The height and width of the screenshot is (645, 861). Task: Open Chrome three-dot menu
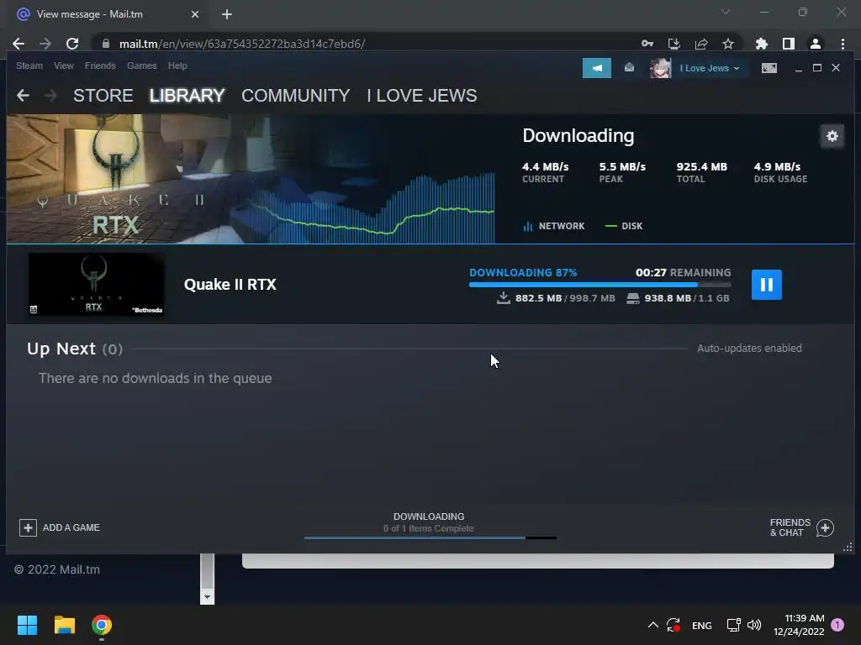click(843, 44)
